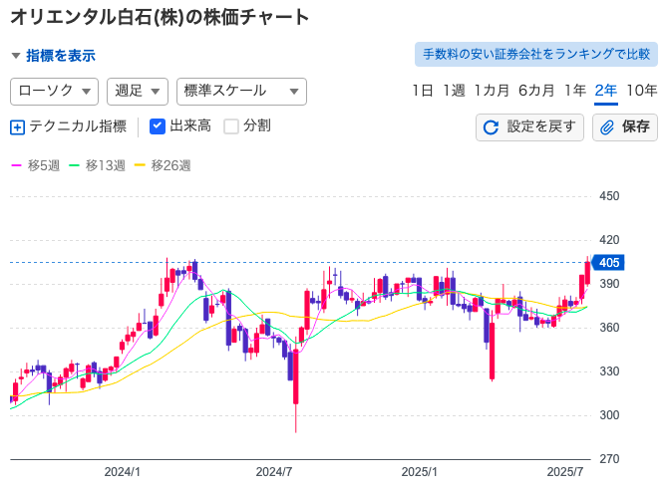This screenshot has width=668, height=489.
Task: Click the 2024/7 date axis label
Action: click(273, 472)
